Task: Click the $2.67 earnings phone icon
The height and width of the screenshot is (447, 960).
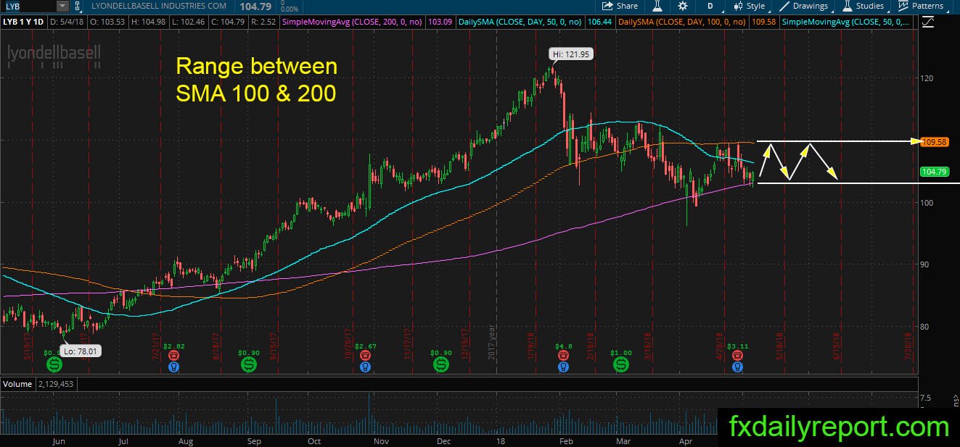Action: pyautogui.click(x=366, y=356)
